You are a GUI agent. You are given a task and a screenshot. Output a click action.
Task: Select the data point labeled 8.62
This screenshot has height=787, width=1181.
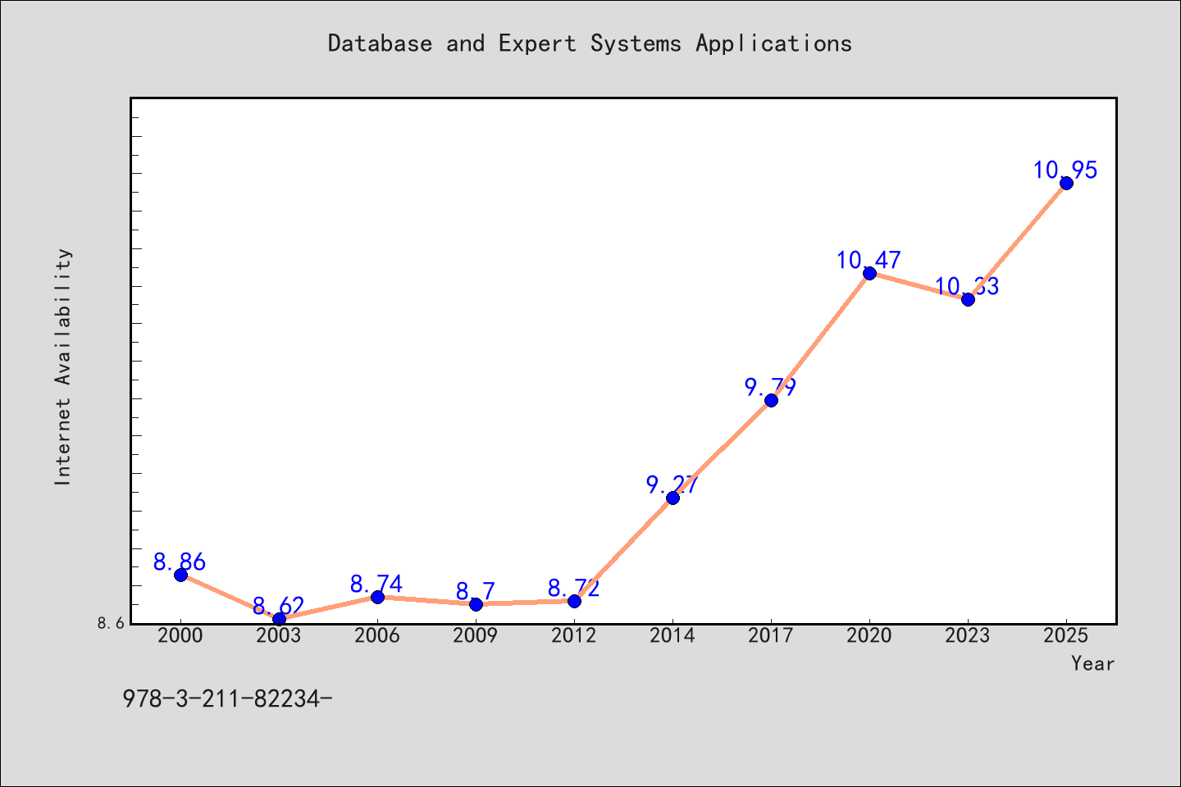point(279,619)
